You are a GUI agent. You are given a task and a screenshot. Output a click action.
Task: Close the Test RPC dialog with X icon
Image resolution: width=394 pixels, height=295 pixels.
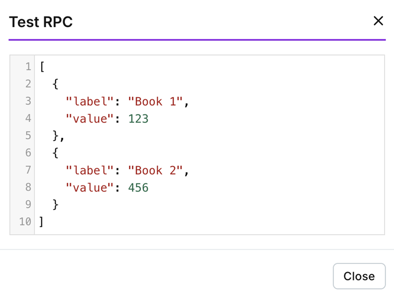pos(378,21)
